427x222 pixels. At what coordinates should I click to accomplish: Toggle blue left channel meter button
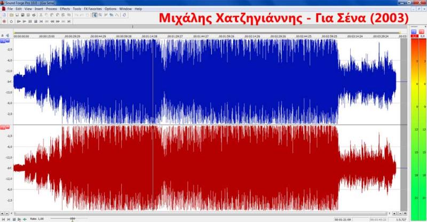tap(414, 31)
